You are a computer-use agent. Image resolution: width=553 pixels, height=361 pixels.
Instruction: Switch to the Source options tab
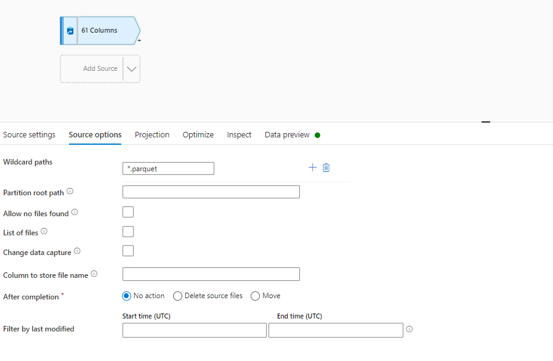pyautogui.click(x=95, y=135)
